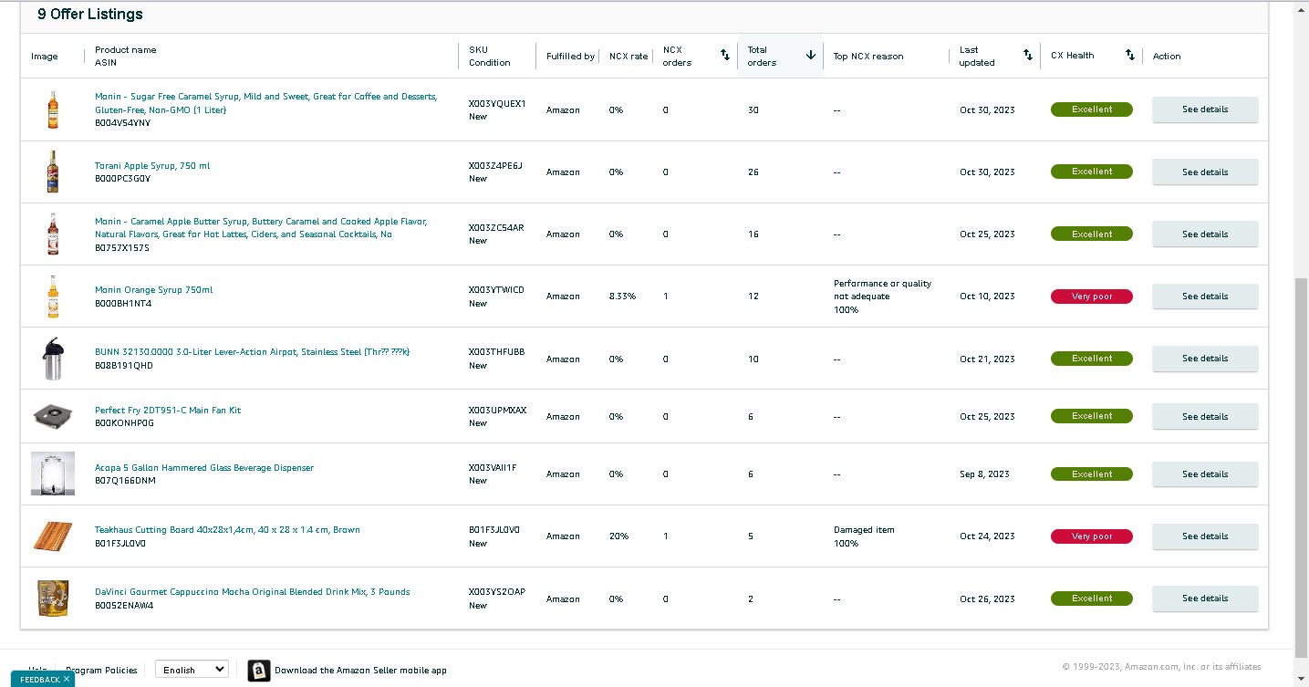The height and width of the screenshot is (687, 1309).
Task: Click the Very poor badge for Monin Orange Syrup
Action: (1092, 297)
